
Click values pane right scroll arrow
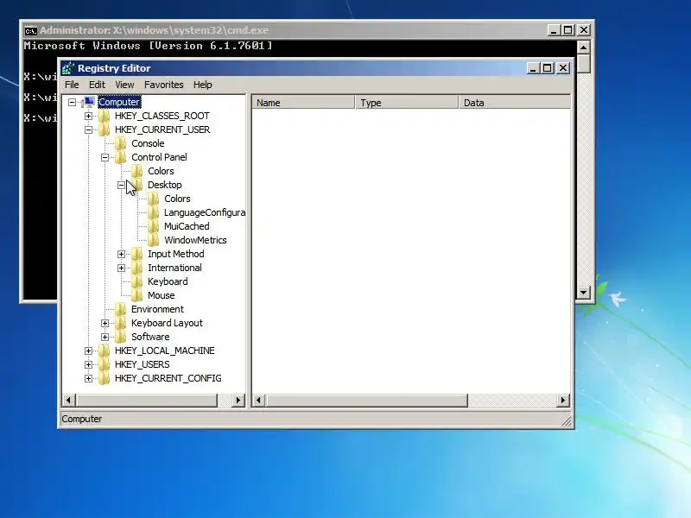point(563,401)
